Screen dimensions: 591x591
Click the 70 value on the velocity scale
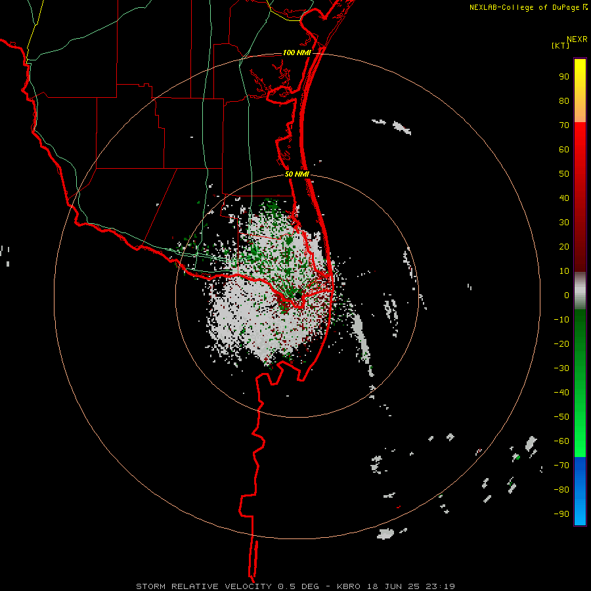coord(564,125)
